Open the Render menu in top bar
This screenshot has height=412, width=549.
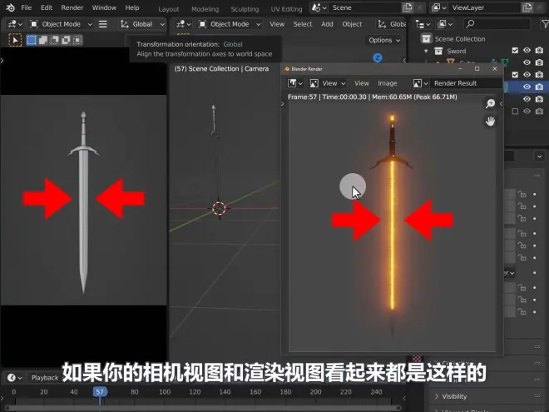(x=72, y=7)
